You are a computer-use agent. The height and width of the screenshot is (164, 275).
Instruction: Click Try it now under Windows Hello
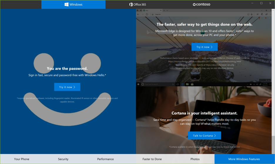pos(67,87)
